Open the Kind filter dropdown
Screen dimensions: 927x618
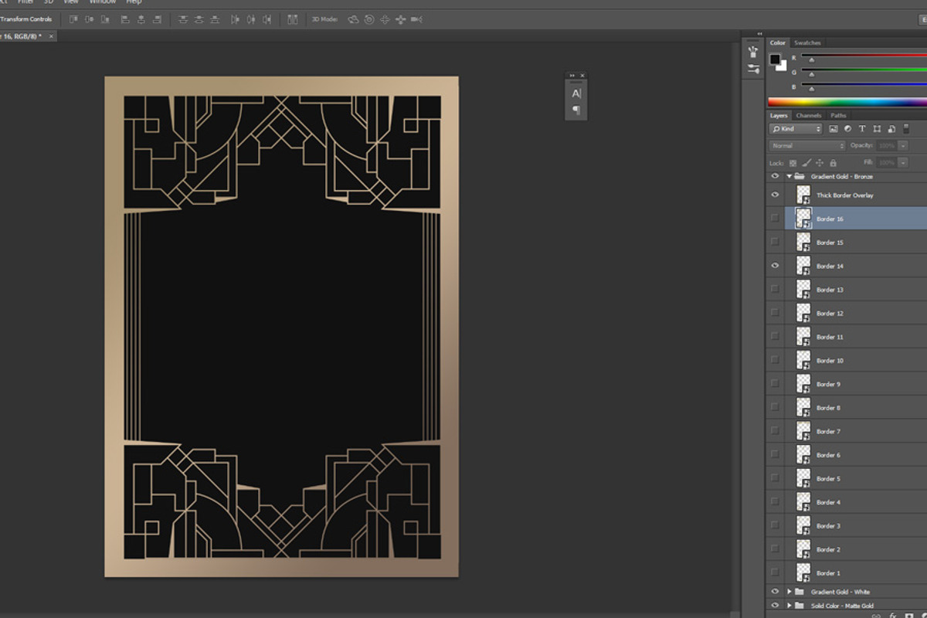pyautogui.click(x=796, y=129)
